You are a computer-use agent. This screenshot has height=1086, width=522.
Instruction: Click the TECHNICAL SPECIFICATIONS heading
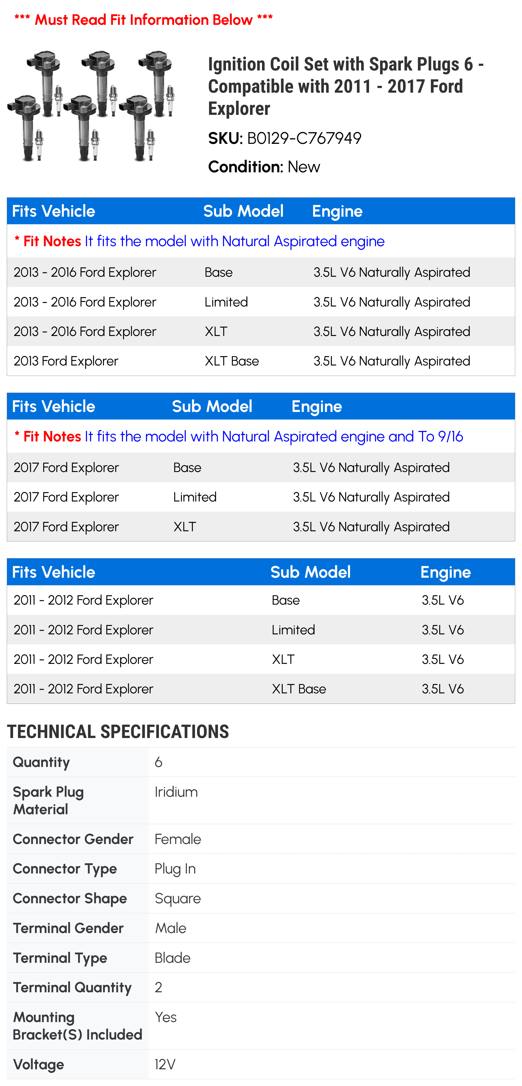click(x=118, y=732)
